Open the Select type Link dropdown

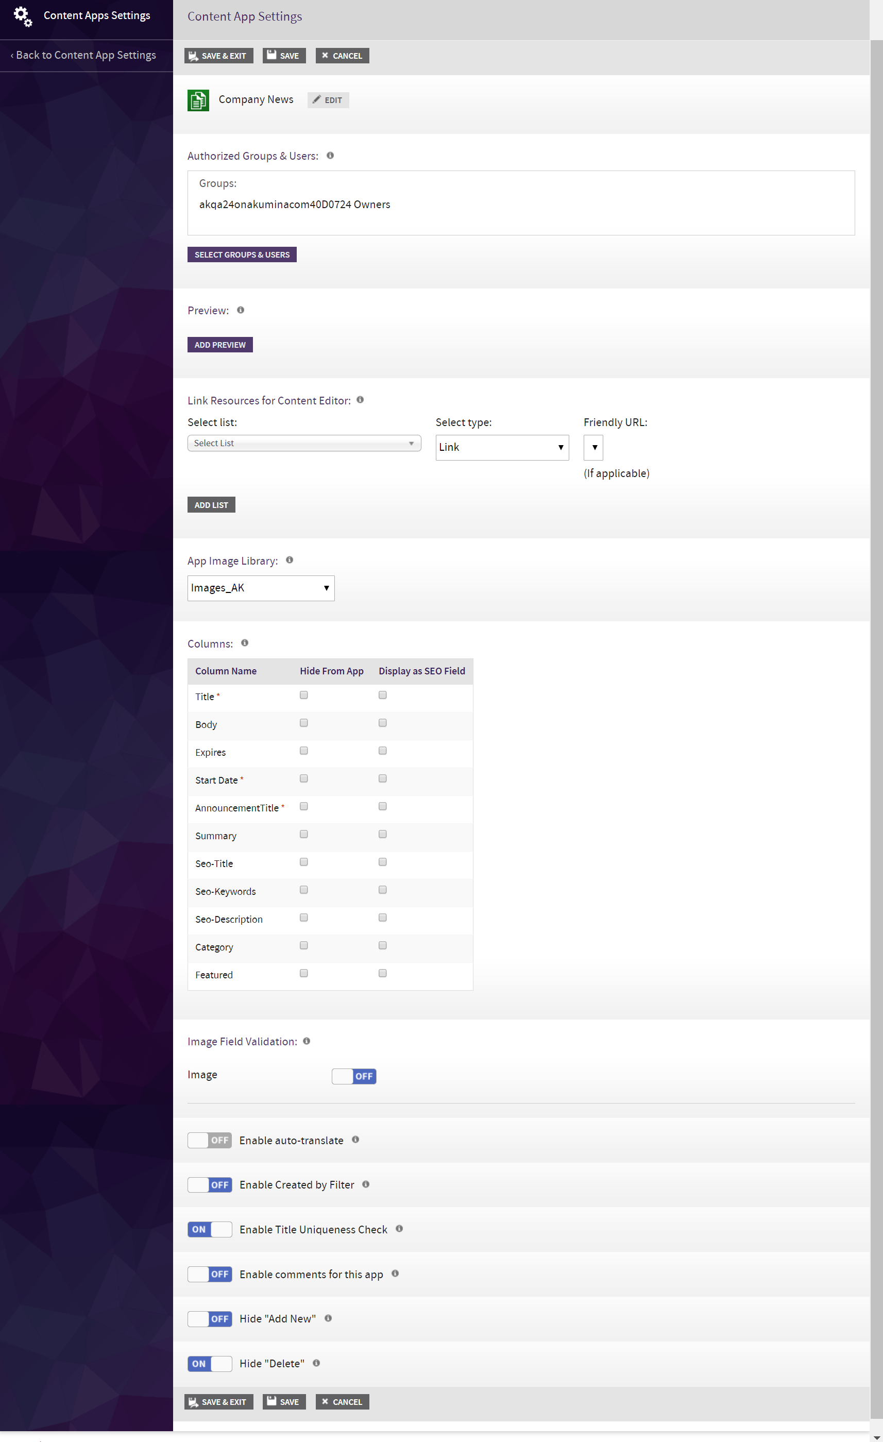501,447
